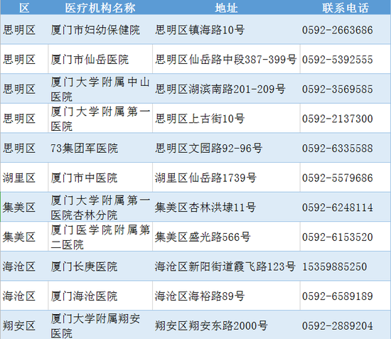Select the cell 厦门大学附属中山医院
Image resolution: width=391 pixels, height=339 pixels.
point(100,90)
